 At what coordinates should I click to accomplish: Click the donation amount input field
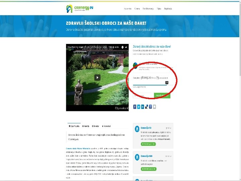pyautogui.click(x=143, y=96)
